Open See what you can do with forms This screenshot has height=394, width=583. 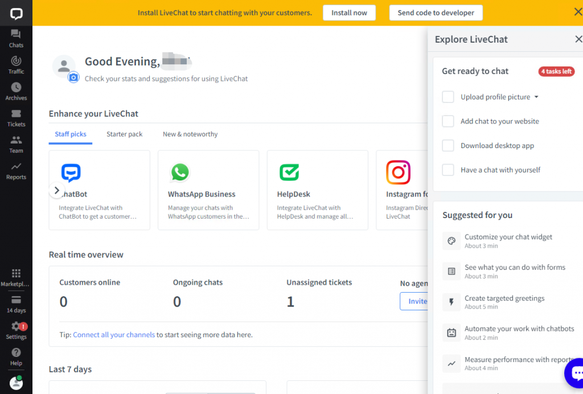tap(508, 272)
